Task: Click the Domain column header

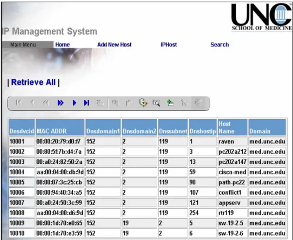Action: tap(267, 127)
